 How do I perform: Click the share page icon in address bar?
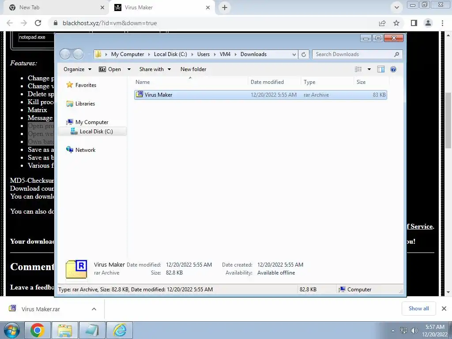382,23
